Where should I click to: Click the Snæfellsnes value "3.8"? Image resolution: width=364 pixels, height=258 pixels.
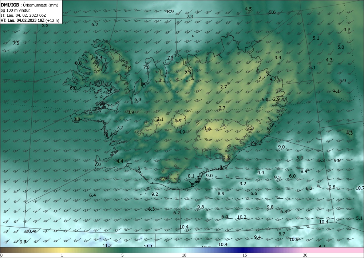coord(77,119)
